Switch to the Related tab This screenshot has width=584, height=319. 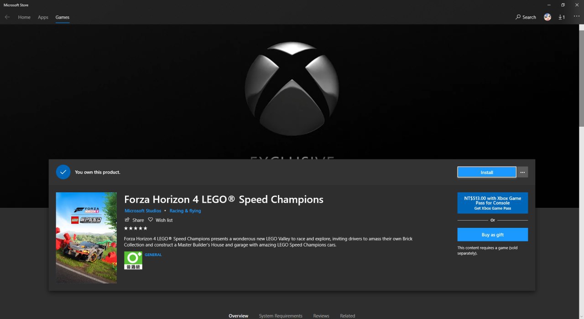pos(348,316)
